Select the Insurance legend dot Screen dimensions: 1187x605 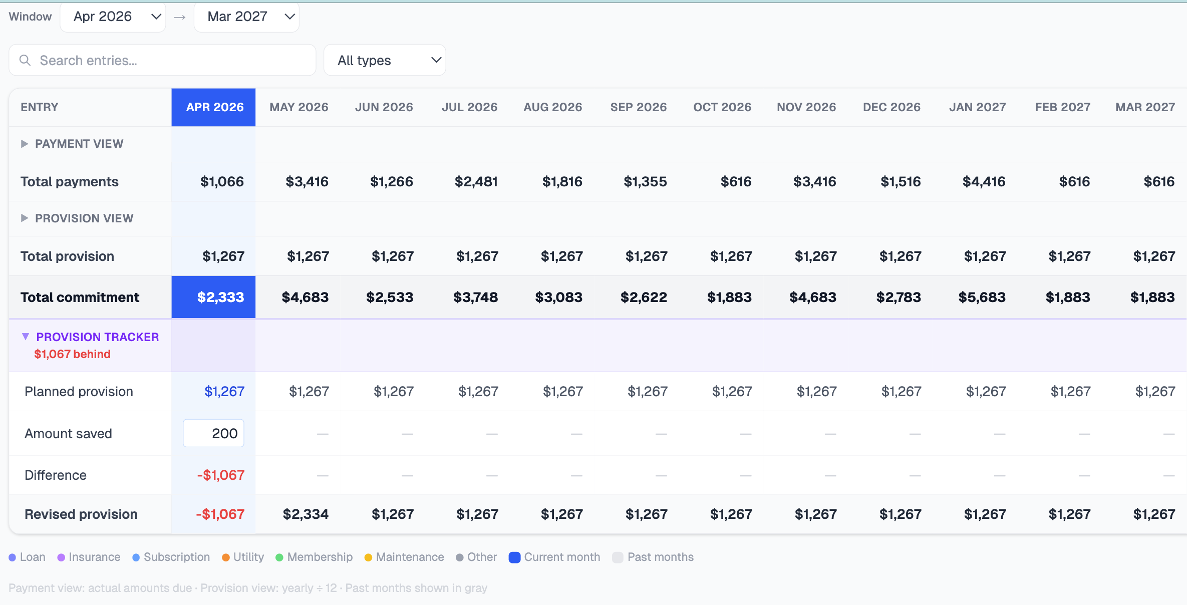tap(61, 557)
